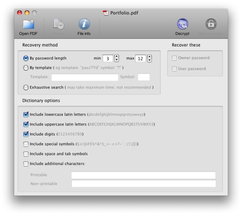Viewport: 242px width, 215px height.
Task: Disable Include digits checkbox
Action: (x=26, y=134)
